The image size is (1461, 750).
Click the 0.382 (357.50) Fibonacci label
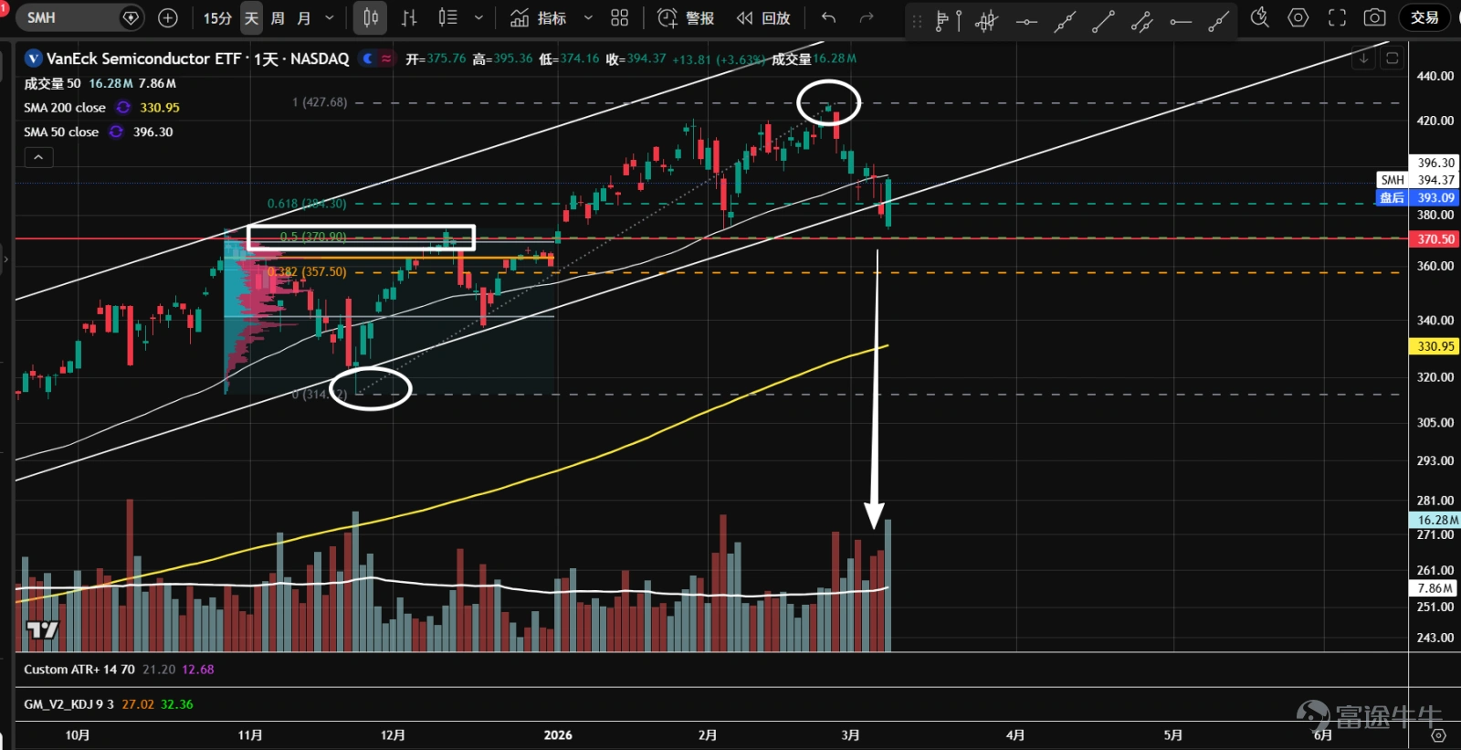(307, 271)
